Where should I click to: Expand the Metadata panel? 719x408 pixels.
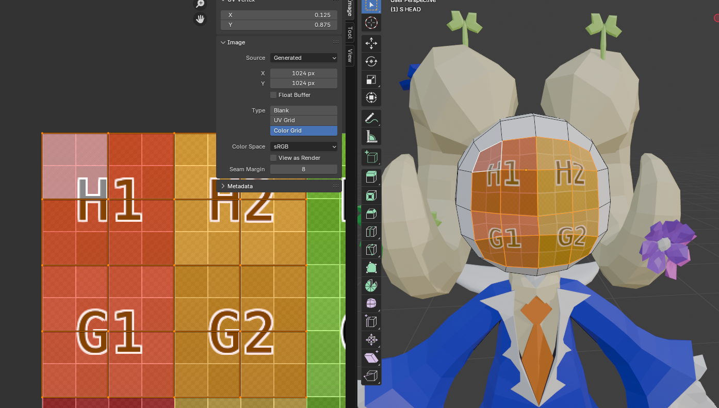pos(223,186)
